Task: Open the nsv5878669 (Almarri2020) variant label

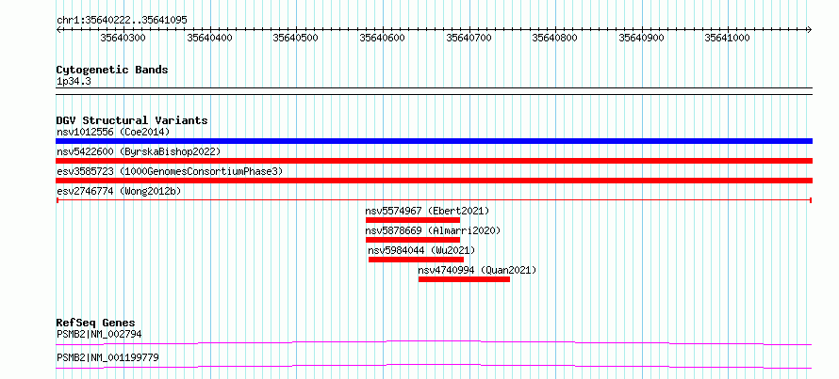Action: [433, 230]
